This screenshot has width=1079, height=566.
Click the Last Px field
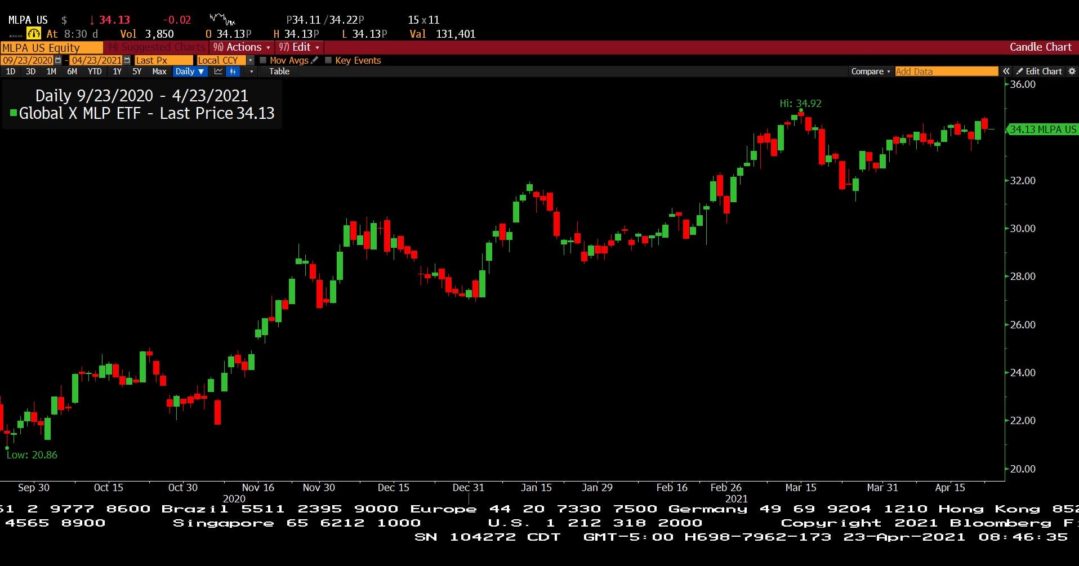[163, 60]
